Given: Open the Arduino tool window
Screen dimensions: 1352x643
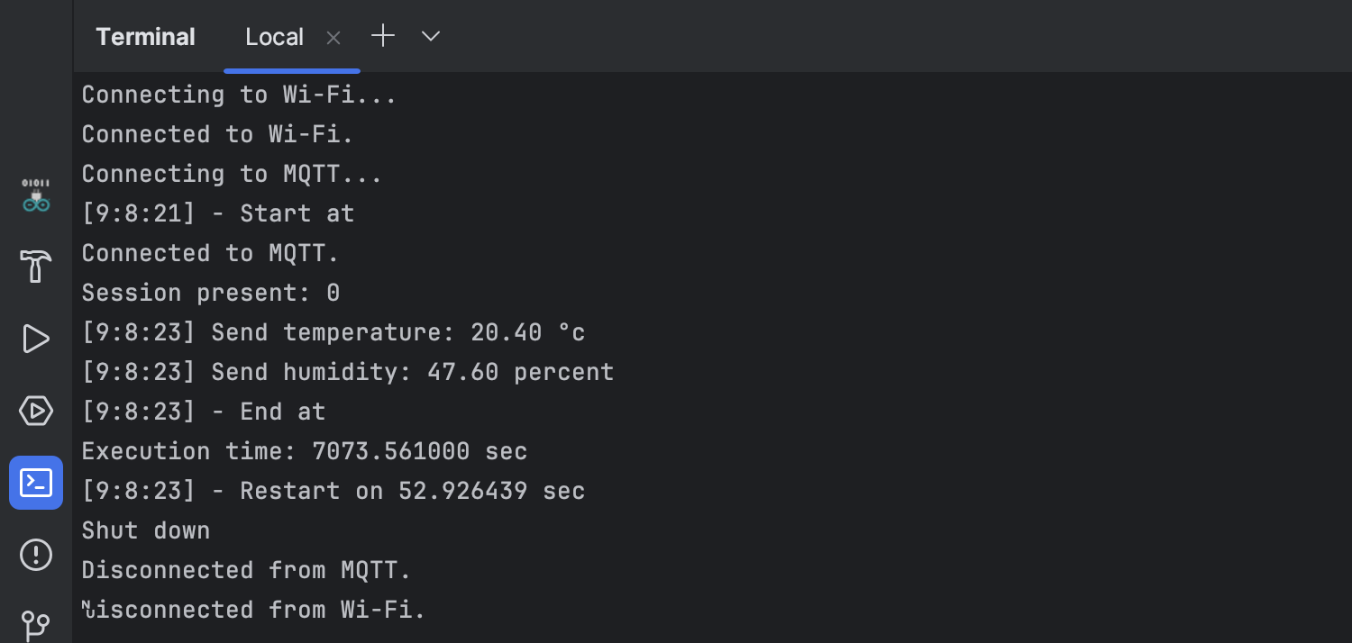Looking at the screenshot, I should point(36,195).
